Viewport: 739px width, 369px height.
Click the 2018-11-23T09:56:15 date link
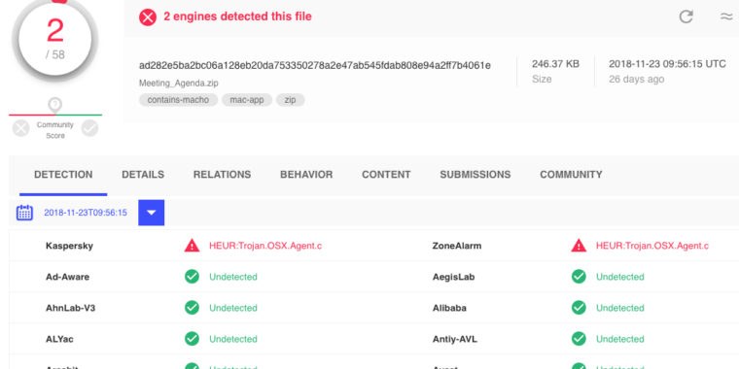coord(86,213)
